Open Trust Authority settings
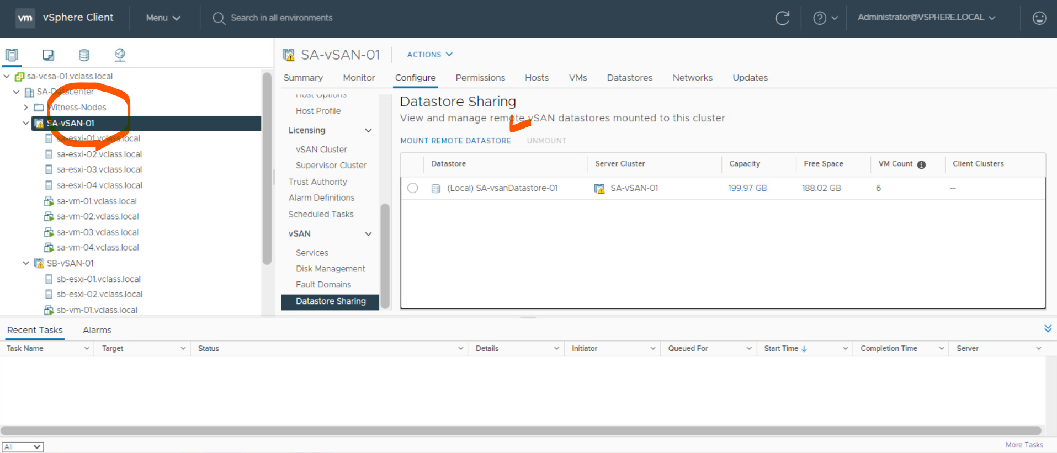The height and width of the screenshot is (453, 1057). click(x=317, y=182)
